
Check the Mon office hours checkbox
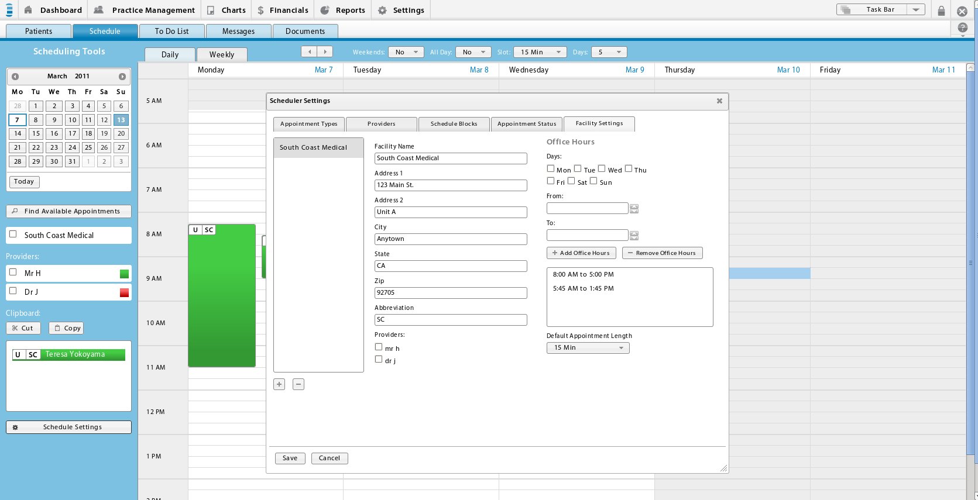click(x=551, y=169)
